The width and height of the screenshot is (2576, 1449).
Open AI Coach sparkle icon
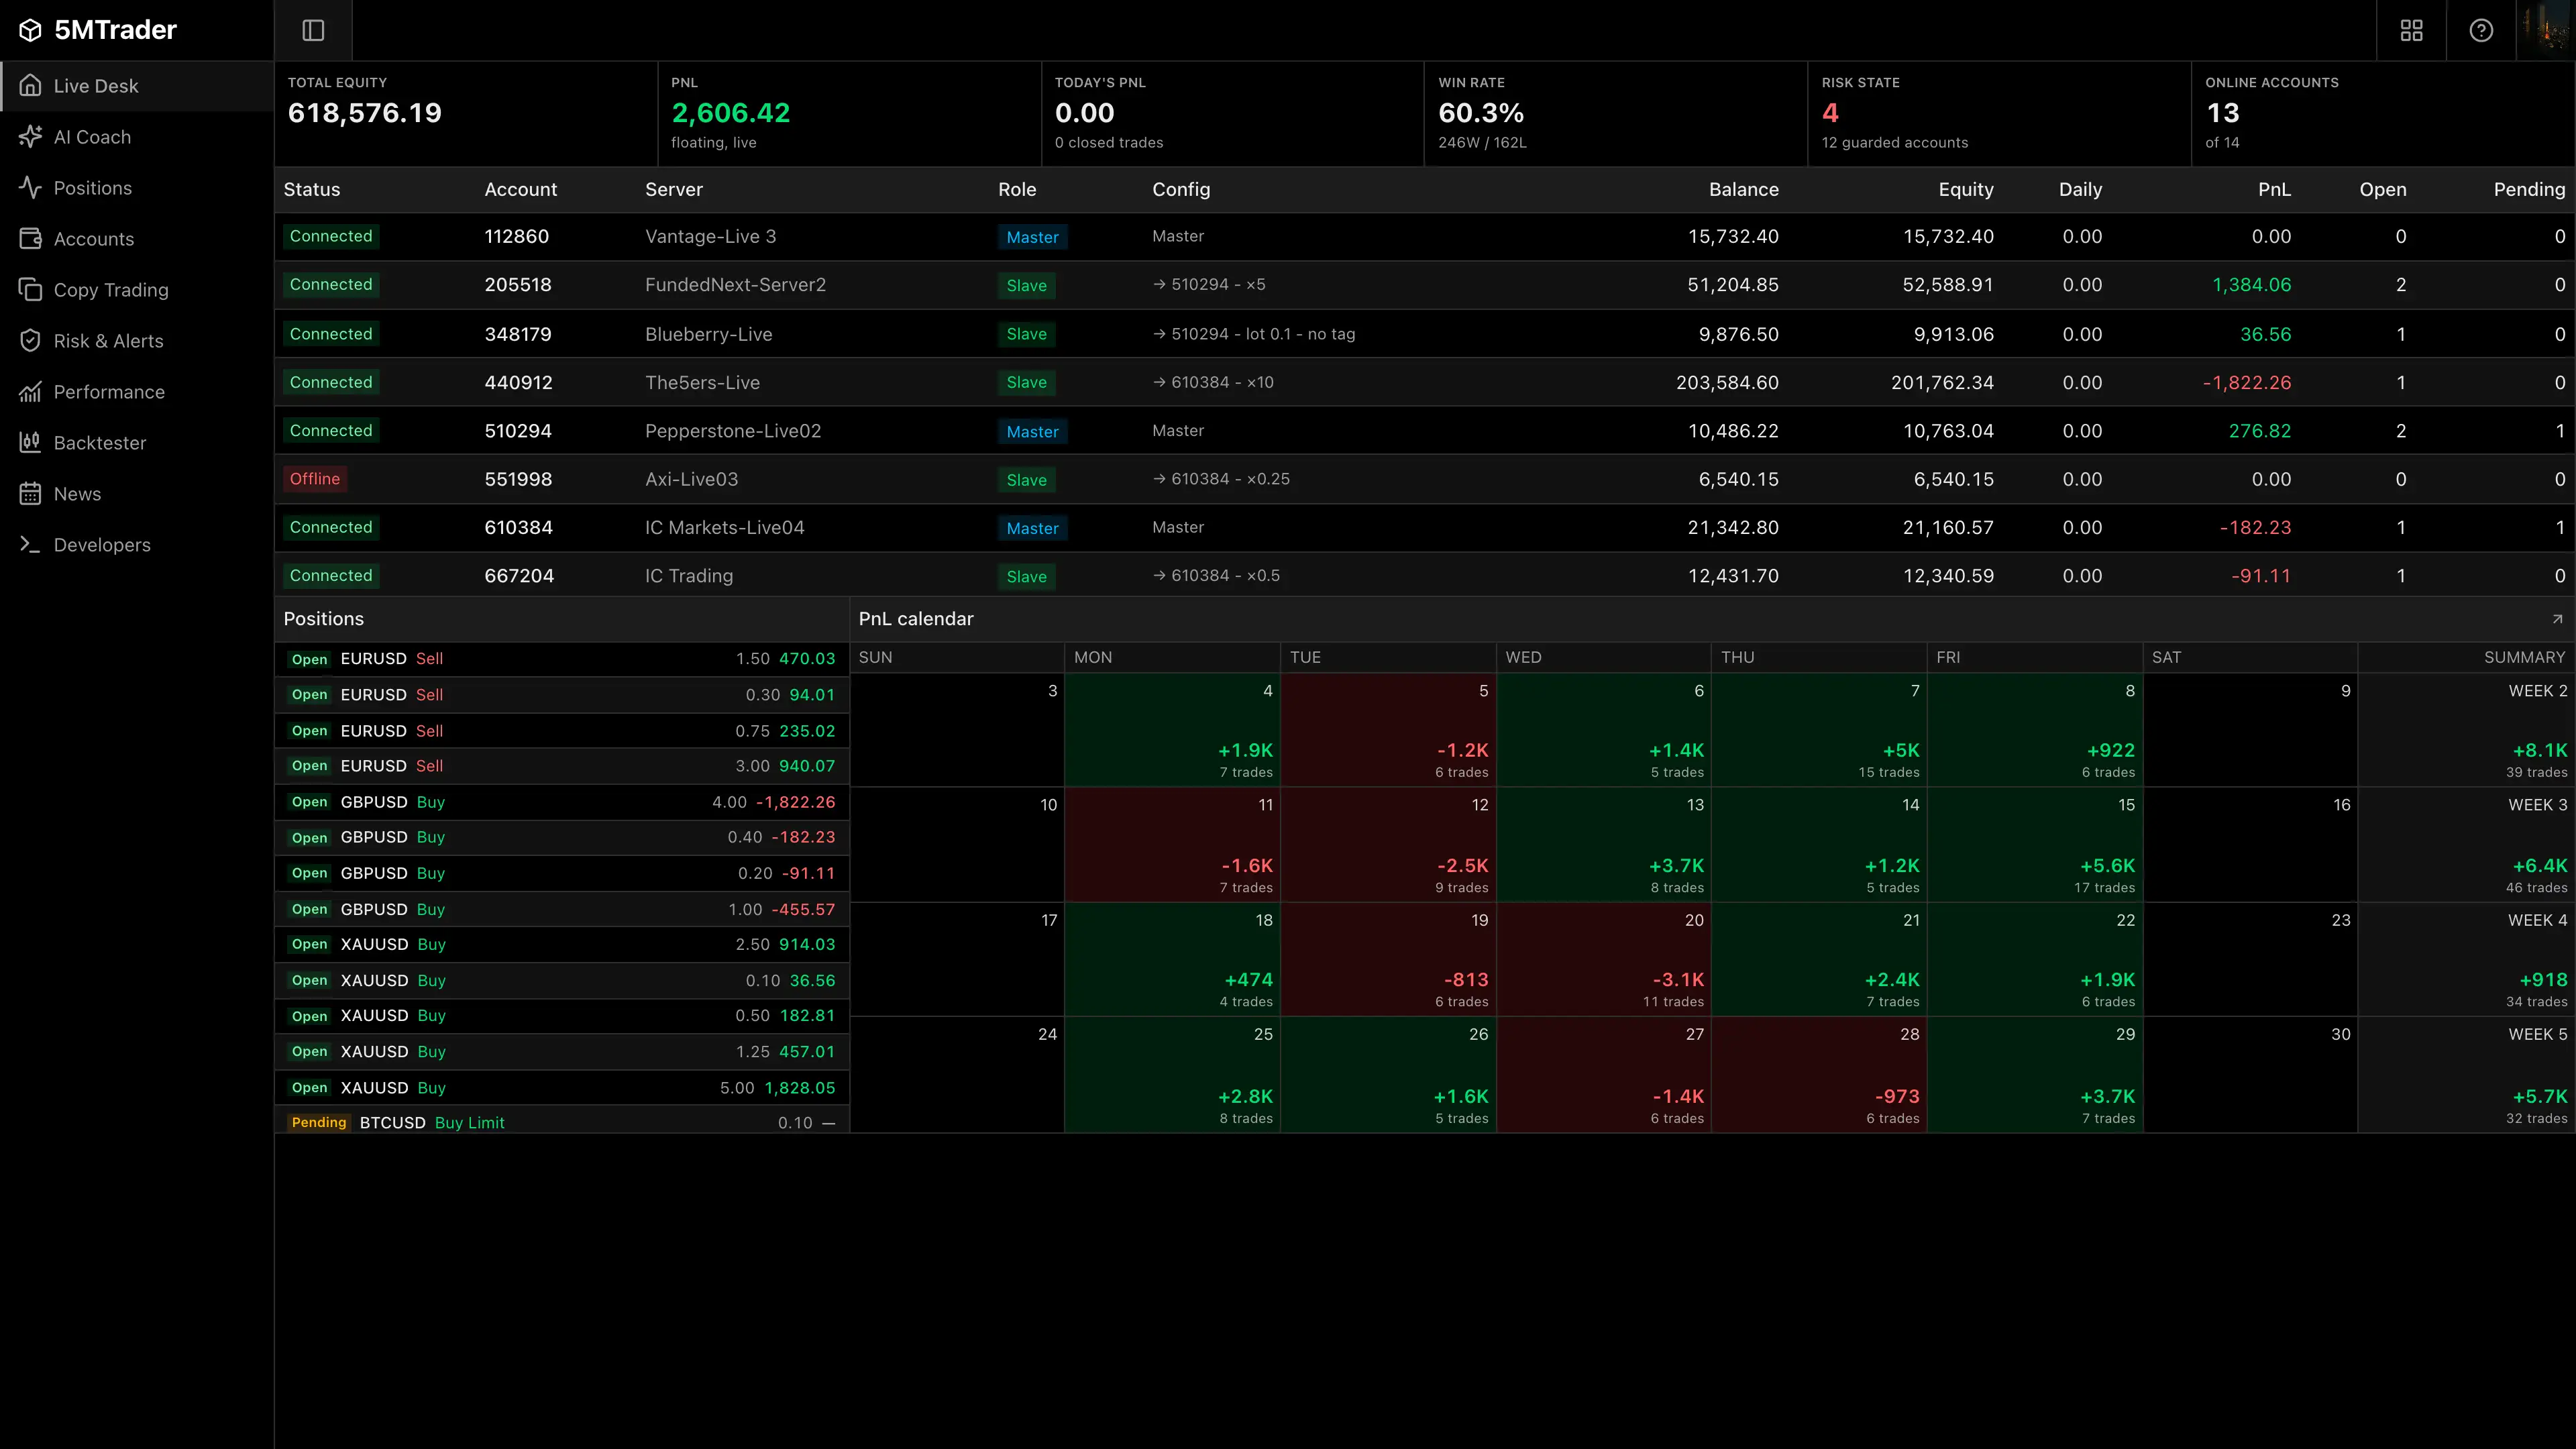tap(30, 137)
